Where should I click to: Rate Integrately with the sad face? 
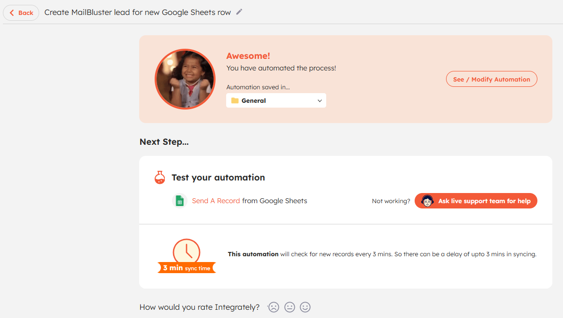274,307
